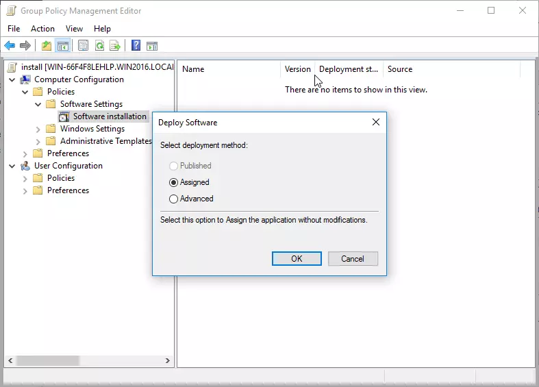Select the Assigned deployment method

click(173, 182)
